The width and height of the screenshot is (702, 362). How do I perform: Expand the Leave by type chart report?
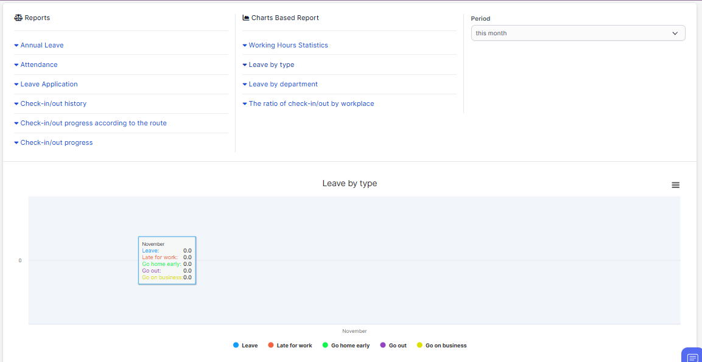[271, 65]
